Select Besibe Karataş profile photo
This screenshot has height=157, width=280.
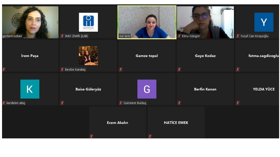point(88,56)
